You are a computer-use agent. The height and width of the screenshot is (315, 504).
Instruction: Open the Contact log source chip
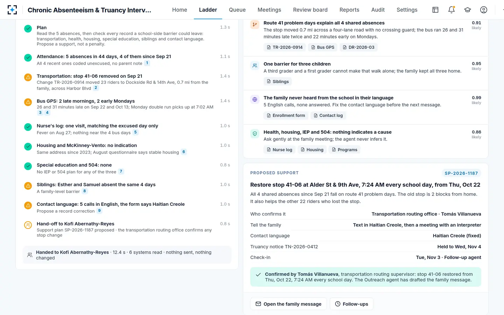328,115
